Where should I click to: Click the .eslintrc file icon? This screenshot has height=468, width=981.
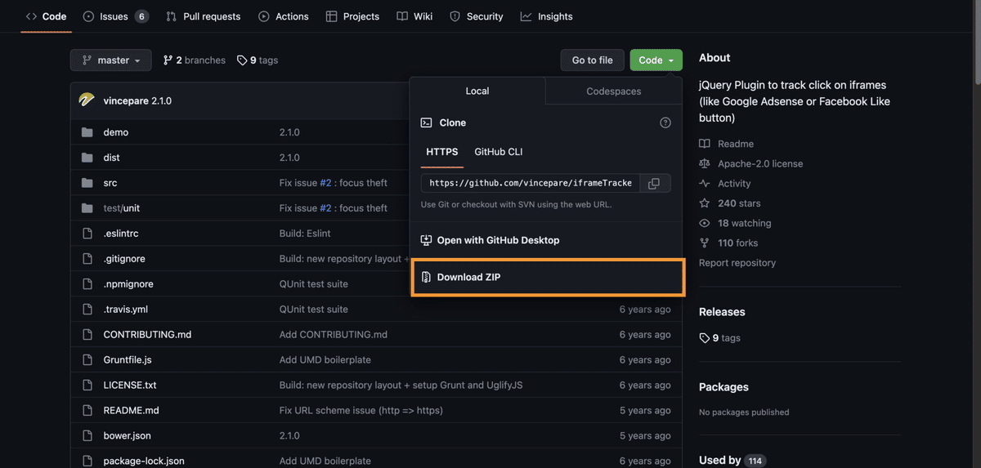point(87,234)
